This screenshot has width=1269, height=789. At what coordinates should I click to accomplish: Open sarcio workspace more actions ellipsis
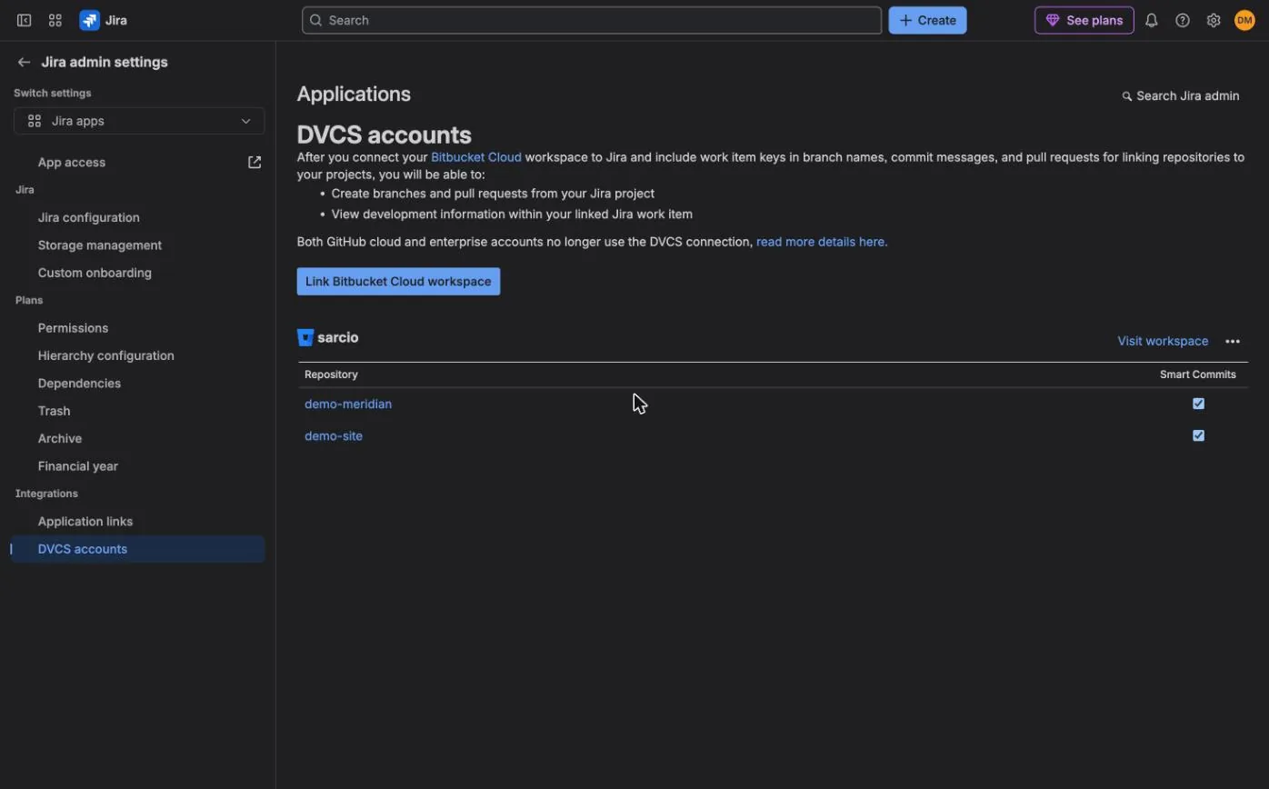point(1233,341)
